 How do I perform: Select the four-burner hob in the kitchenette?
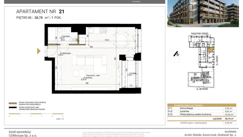103,30
